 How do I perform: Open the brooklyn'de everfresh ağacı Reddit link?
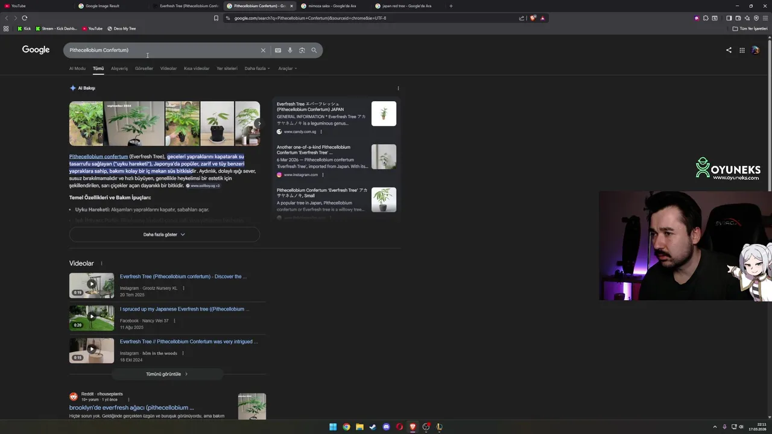131,407
